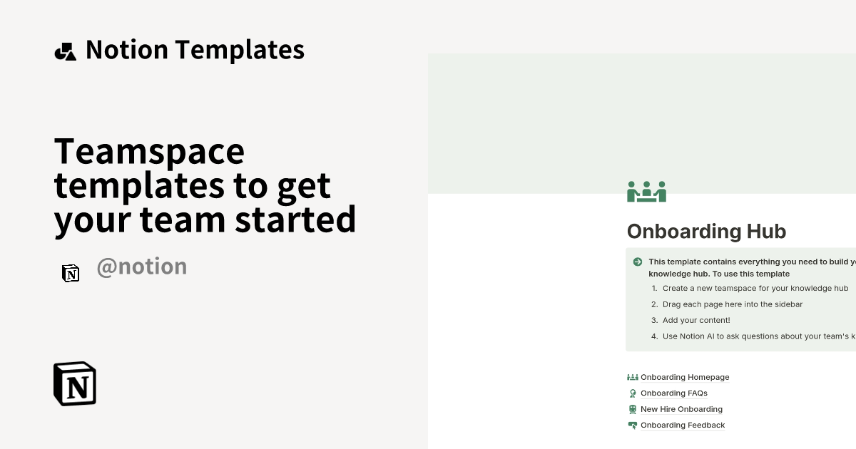Open the @notion creator profile

[x=141, y=267]
